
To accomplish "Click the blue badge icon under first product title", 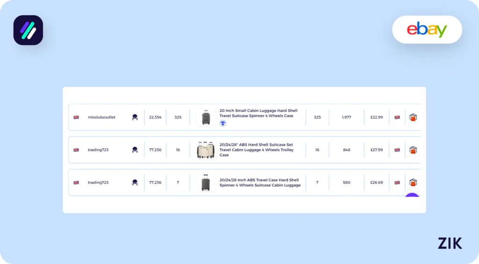I will 223,123.
